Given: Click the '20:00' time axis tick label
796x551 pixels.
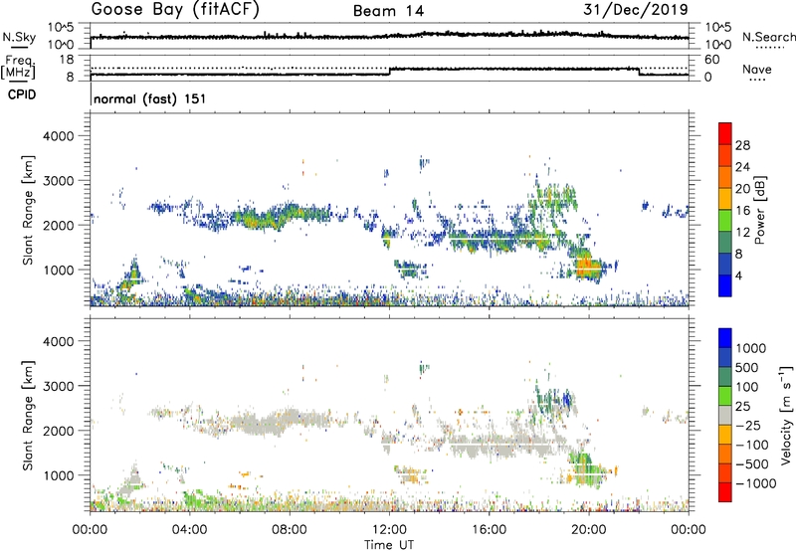Looking at the screenshot, I should (x=588, y=530).
